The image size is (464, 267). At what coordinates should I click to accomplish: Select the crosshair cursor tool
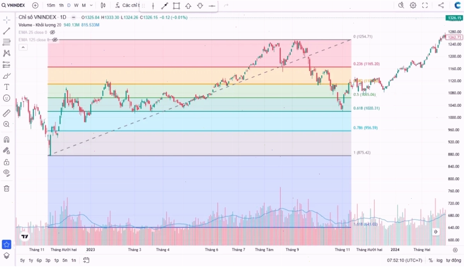(7, 20)
